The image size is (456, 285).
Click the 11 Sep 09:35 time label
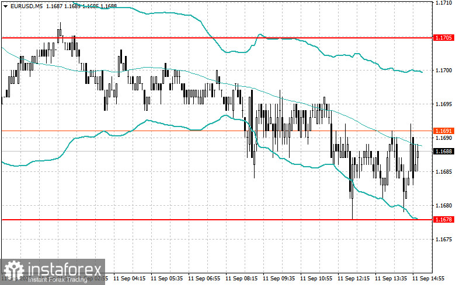(279, 279)
